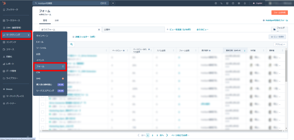Select 購入者の興味関心 submenu item
Image resolution: width=294 pixels, height=140 pixels.
click(x=44, y=85)
